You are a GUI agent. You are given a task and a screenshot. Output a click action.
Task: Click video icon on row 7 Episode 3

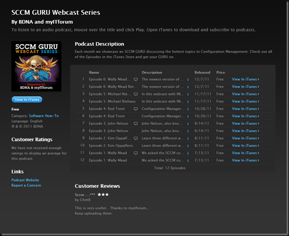coord(135,124)
